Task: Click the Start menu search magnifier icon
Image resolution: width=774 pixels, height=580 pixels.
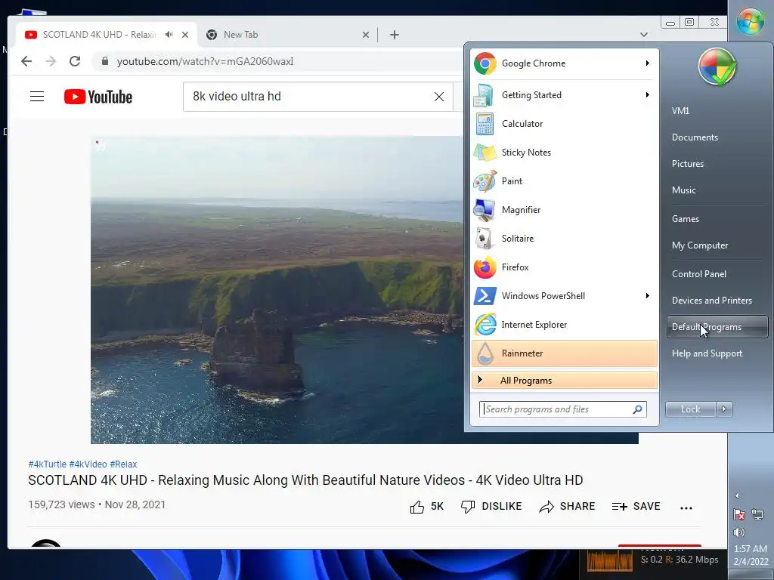Action: click(x=638, y=409)
